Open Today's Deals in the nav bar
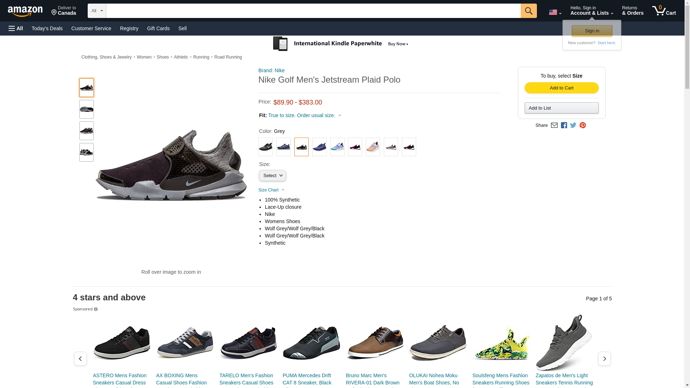This screenshot has width=690, height=388. [47, 28]
